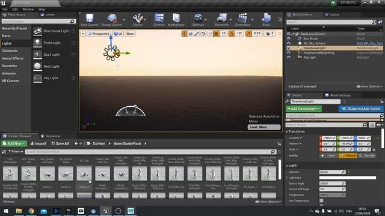The height and width of the screenshot is (216, 385).
Task: Select the Directional Light actor icon
Action: 37,31
